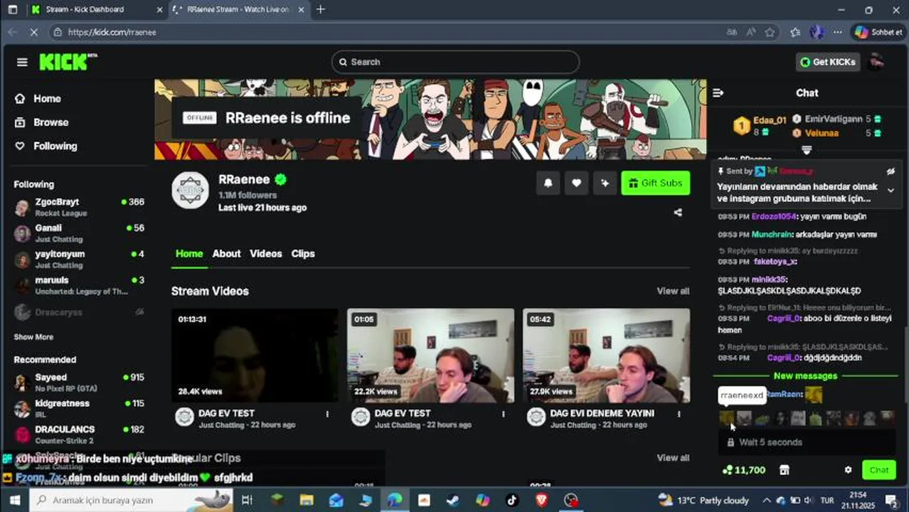Open TikTok from the taskbar

click(512, 501)
